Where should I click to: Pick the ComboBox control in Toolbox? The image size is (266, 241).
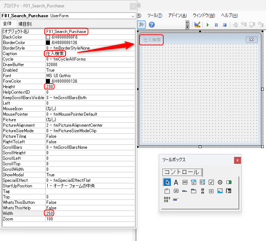click(194, 182)
